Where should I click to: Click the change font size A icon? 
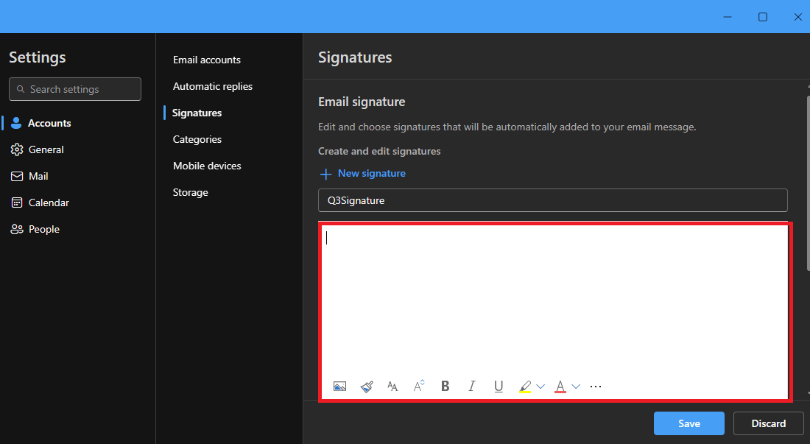(419, 386)
